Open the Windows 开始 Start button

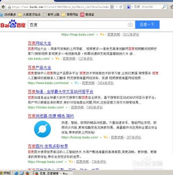pyautogui.click(x=5, y=173)
